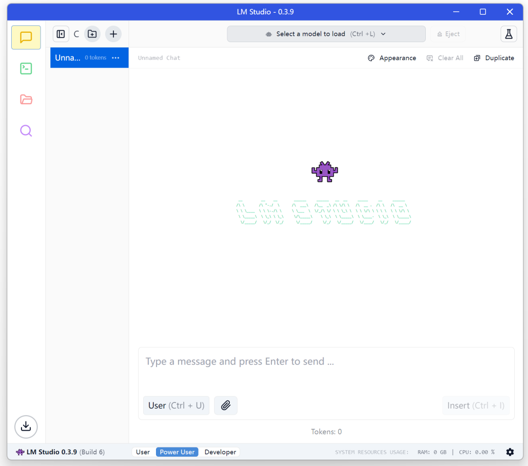Switch to Developer mode
This screenshot has width=528, height=466.
click(x=220, y=452)
